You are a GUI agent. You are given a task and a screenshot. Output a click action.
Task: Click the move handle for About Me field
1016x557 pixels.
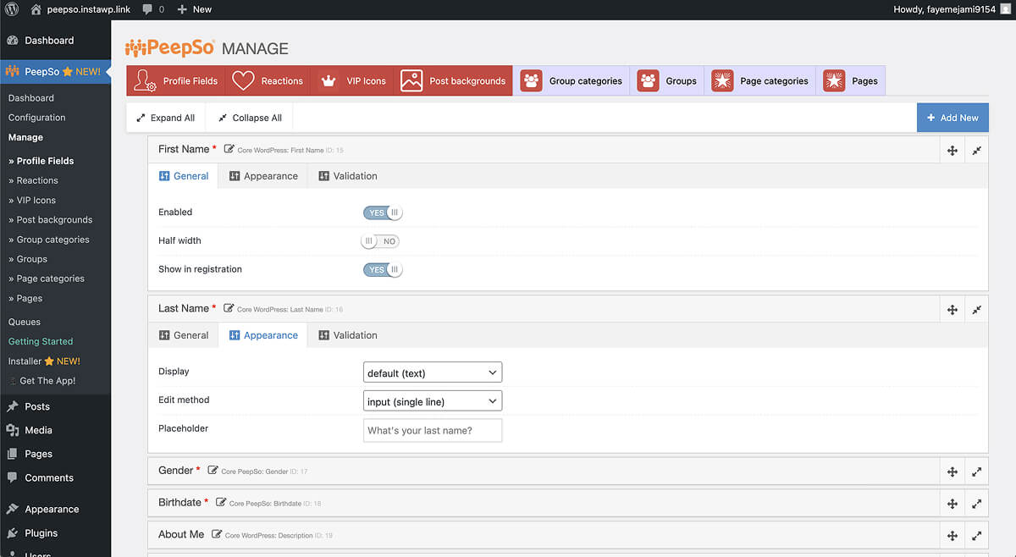pyautogui.click(x=952, y=536)
